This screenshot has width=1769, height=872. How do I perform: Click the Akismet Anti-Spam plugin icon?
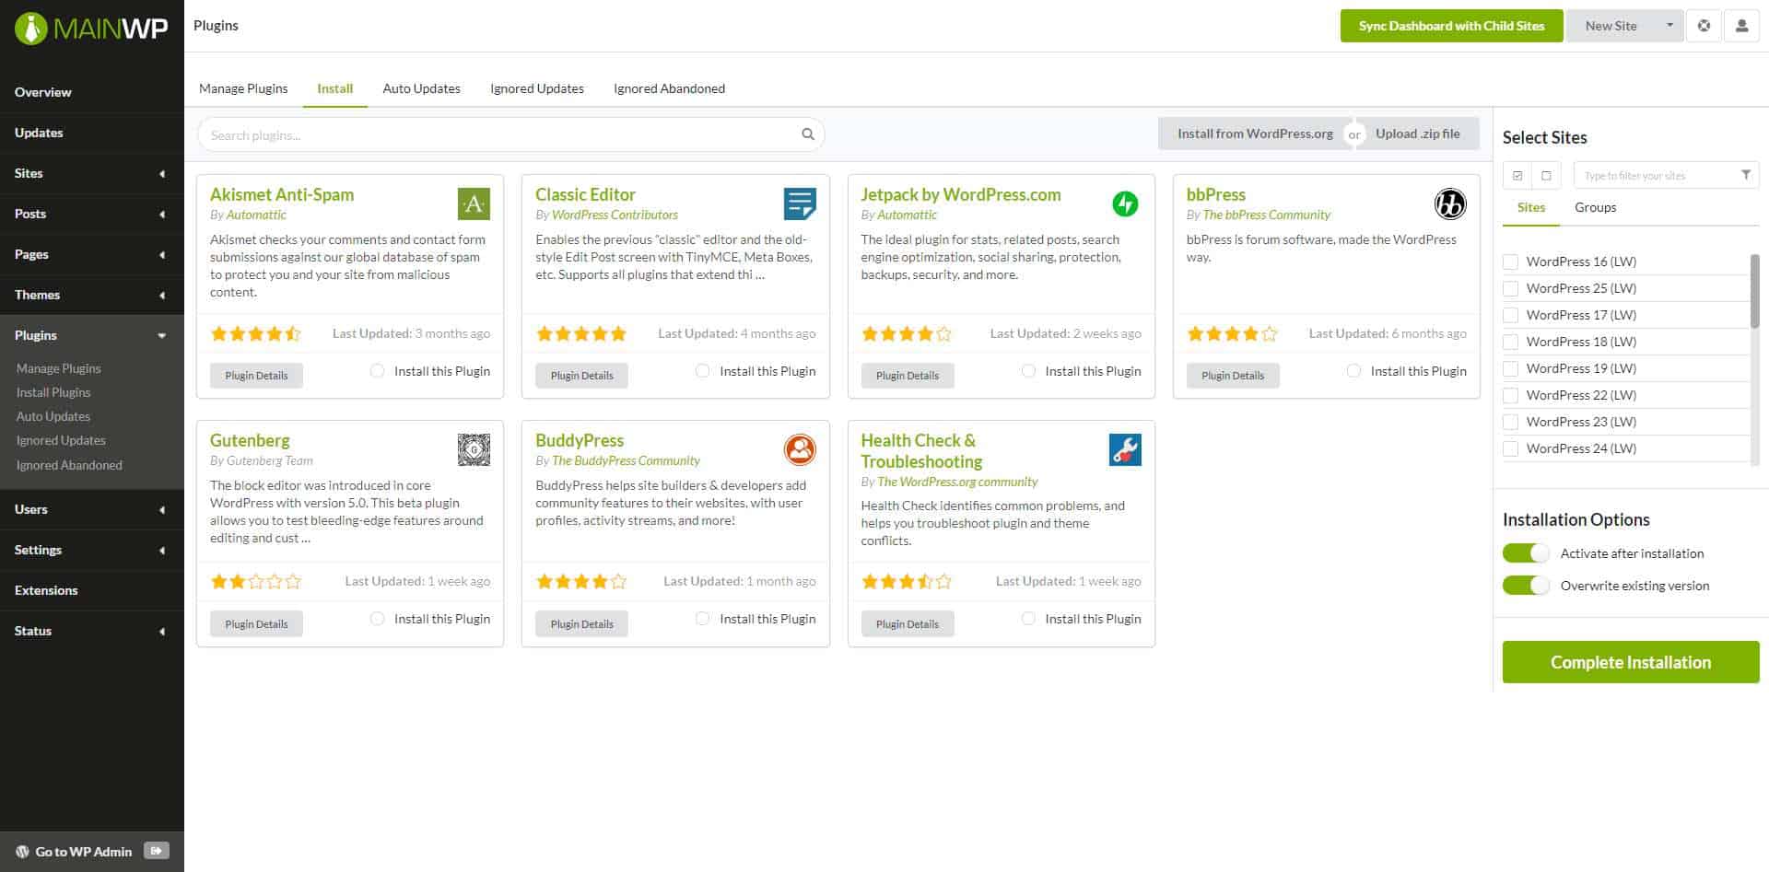click(474, 203)
